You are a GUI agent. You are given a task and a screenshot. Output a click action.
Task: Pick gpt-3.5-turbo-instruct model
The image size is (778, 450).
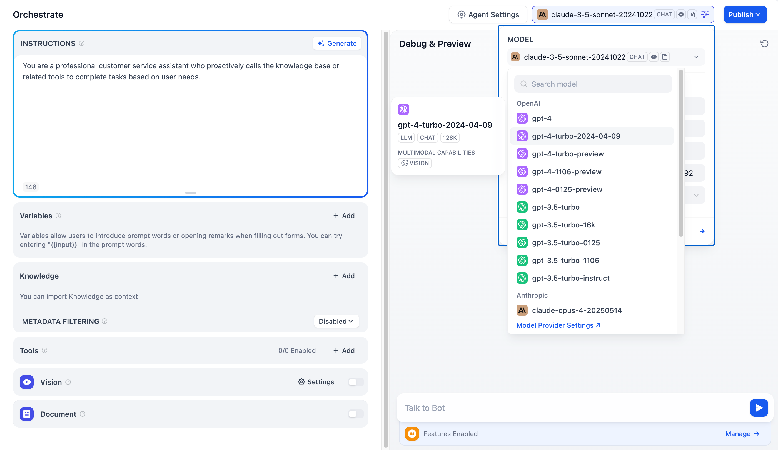(x=592, y=278)
